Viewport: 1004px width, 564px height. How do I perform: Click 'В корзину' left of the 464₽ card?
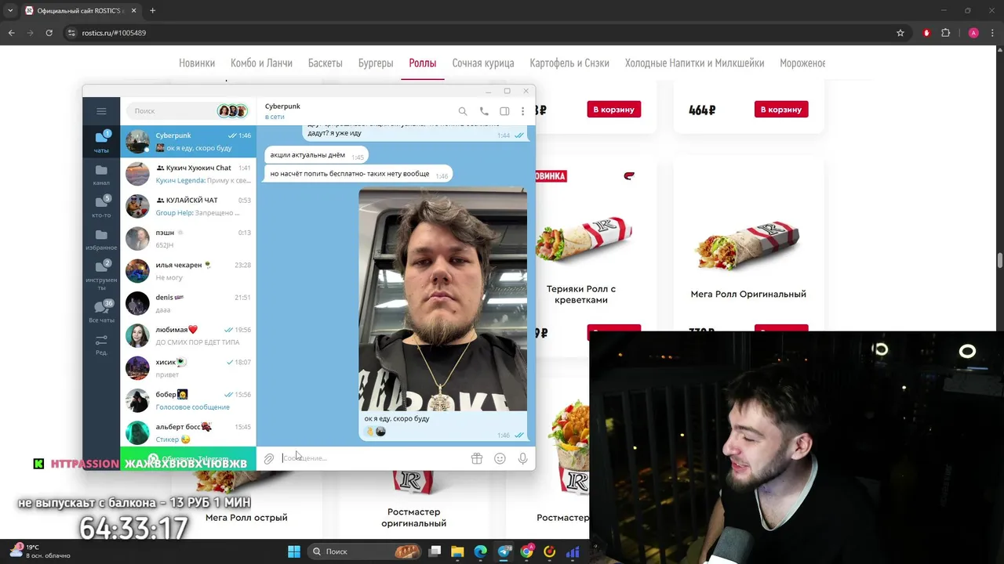(614, 110)
